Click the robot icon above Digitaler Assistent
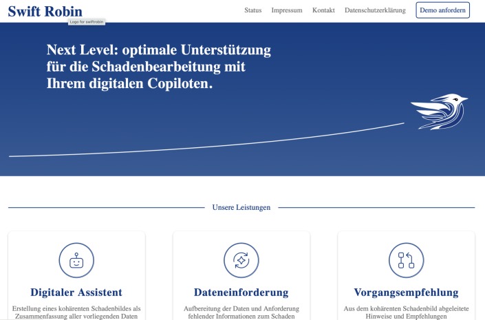 tap(76, 260)
